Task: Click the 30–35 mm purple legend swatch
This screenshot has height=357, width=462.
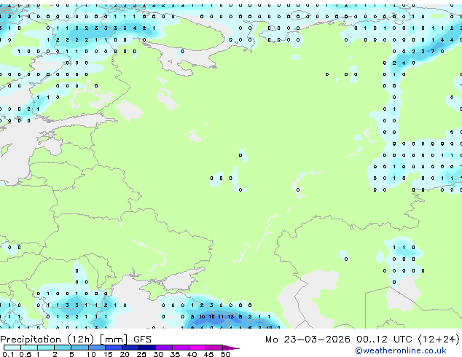Action: pos(164,348)
